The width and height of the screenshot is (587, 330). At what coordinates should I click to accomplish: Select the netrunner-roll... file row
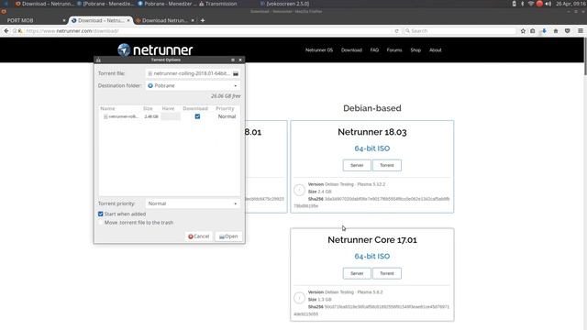pos(169,116)
